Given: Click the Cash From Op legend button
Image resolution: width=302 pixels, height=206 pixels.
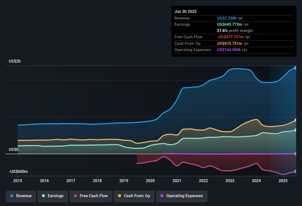Looking at the screenshot, I should coord(134,196).
